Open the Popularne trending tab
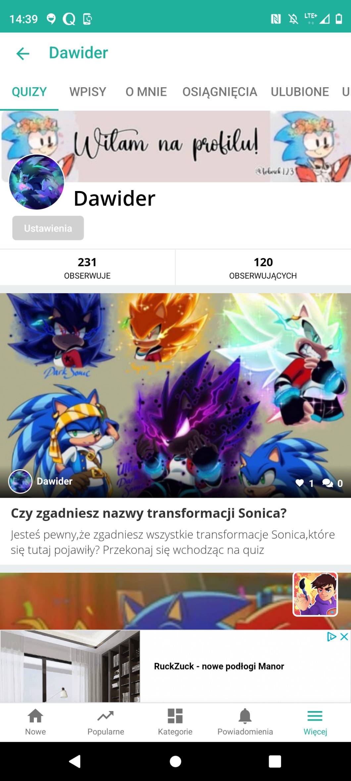This screenshot has width=351, height=781. point(106,722)
